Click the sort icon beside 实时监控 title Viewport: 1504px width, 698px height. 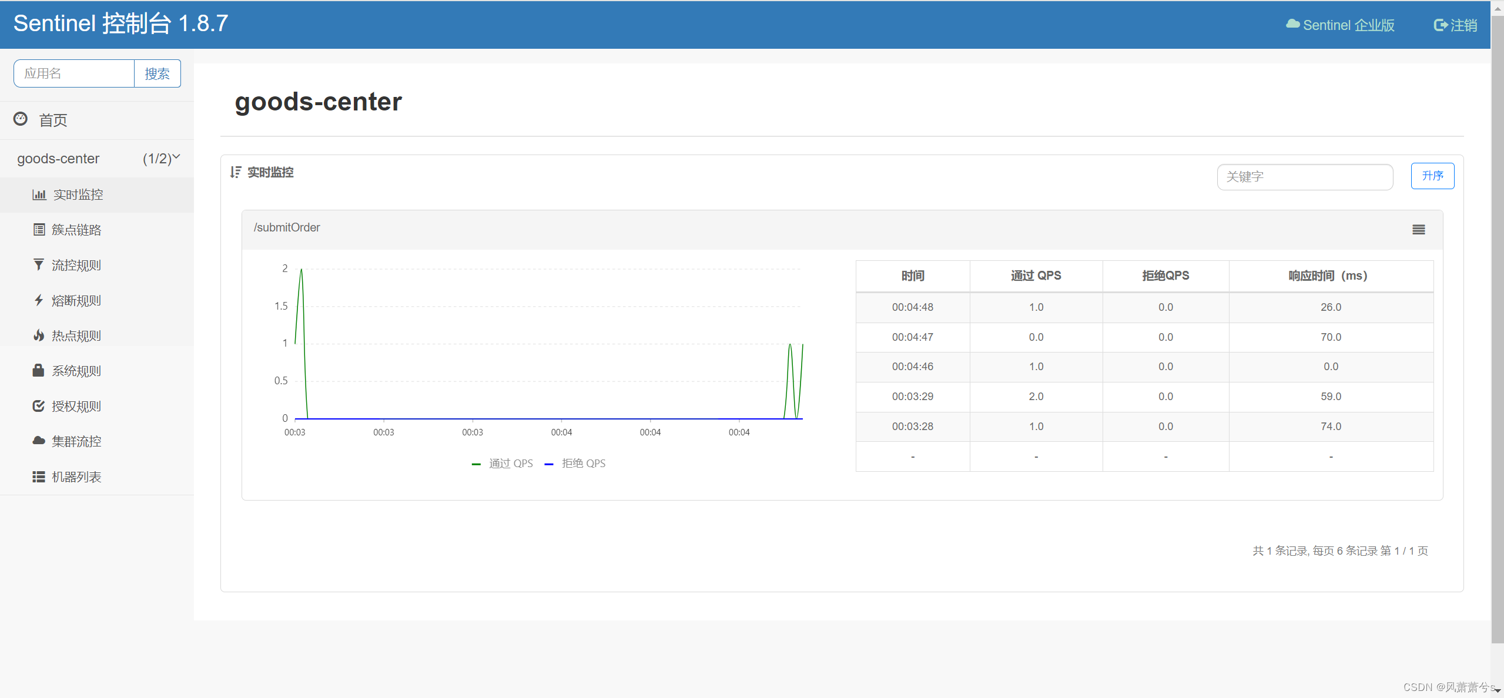(236, 172)
